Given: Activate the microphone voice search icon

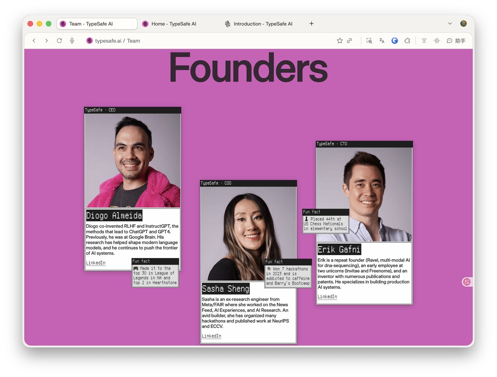Looking at the screenshot, I should tap(72, 41).
